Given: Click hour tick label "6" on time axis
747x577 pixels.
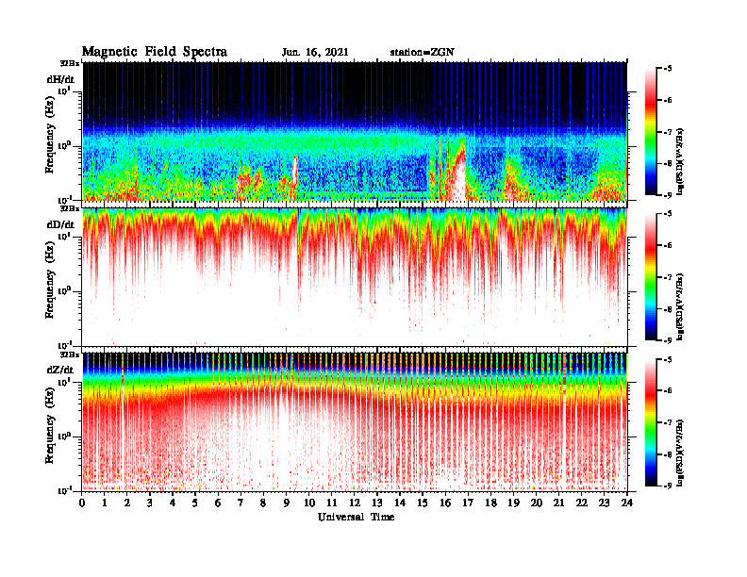Looking at the screenshot, I should pos(218,503).
